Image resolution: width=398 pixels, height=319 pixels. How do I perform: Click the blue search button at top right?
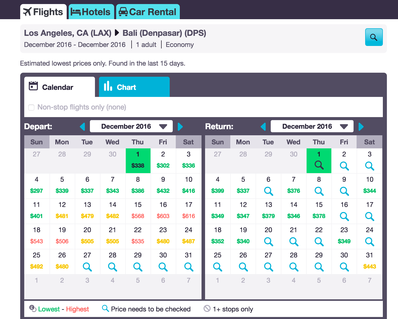pyautogui.click(x=374, y=37)
